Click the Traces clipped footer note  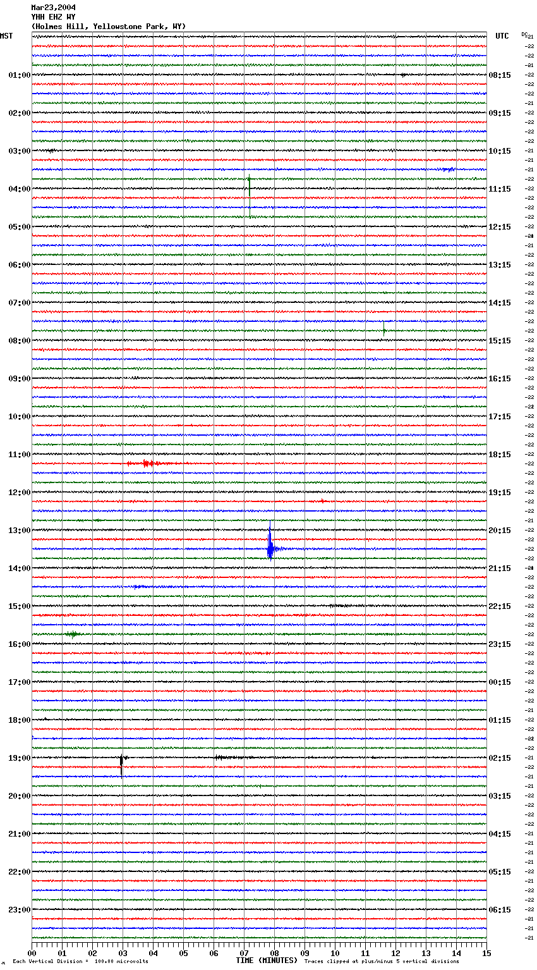(382, 962)
